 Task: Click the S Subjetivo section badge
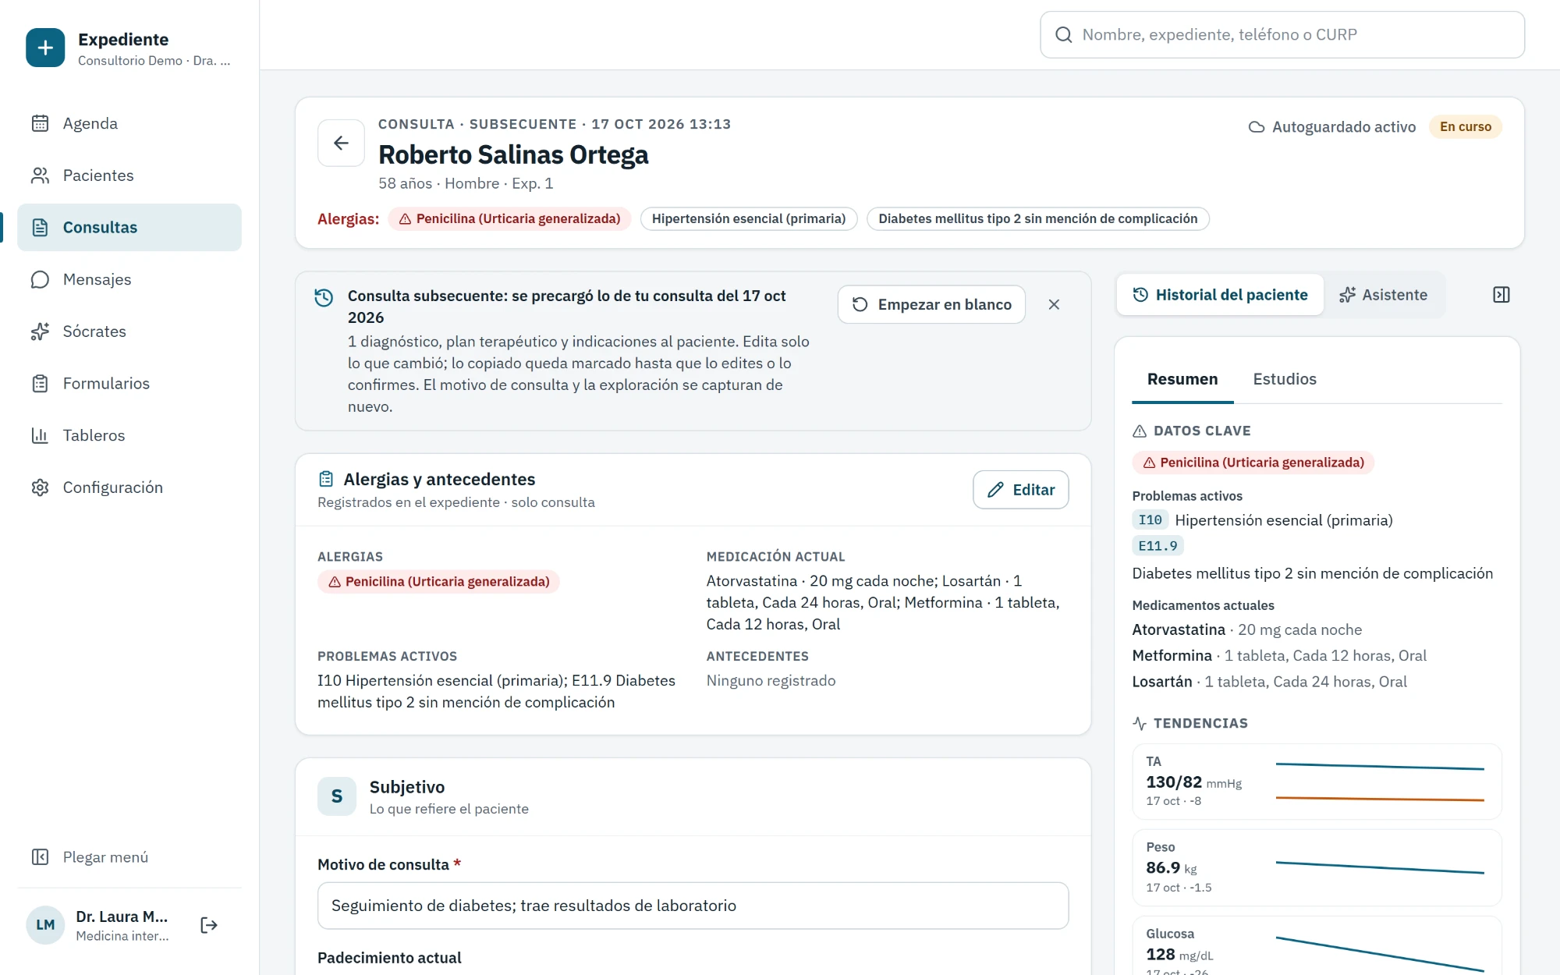coord(337,796)
